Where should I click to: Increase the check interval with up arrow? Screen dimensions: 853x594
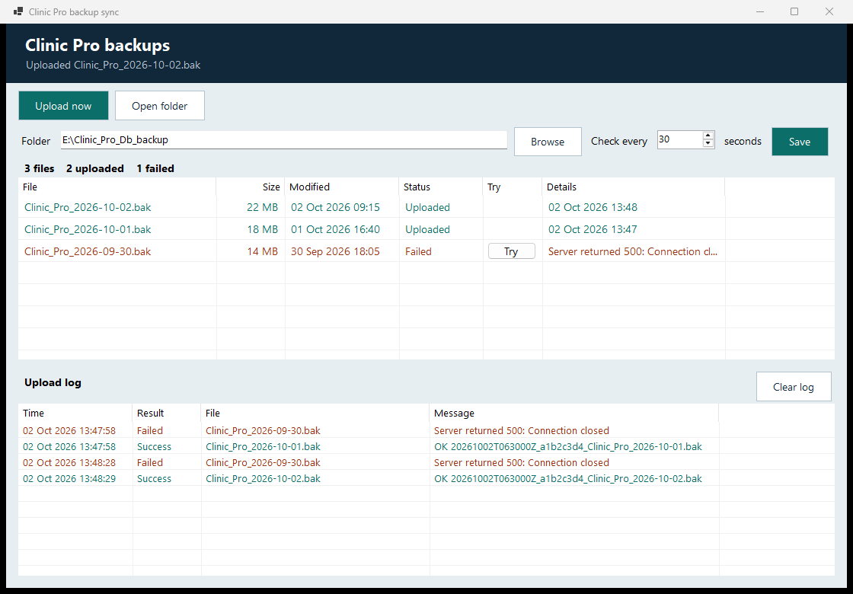pos(708,136)
